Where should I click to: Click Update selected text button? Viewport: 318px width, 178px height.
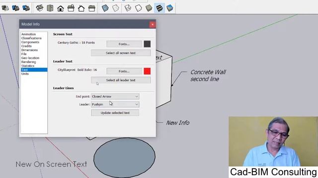(115, 113)
